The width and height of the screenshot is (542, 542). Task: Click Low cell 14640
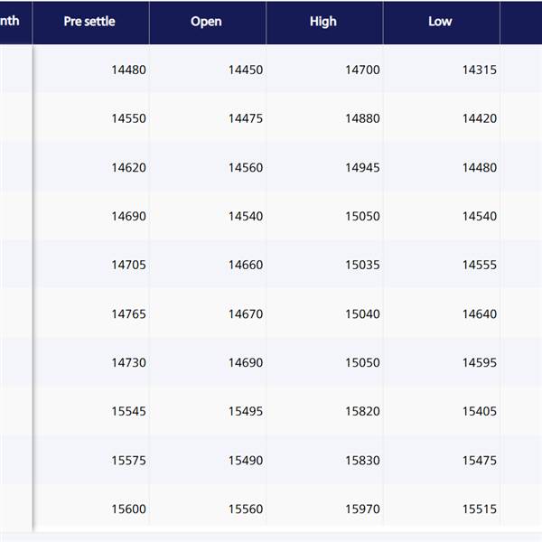click(x=480, y=314)
